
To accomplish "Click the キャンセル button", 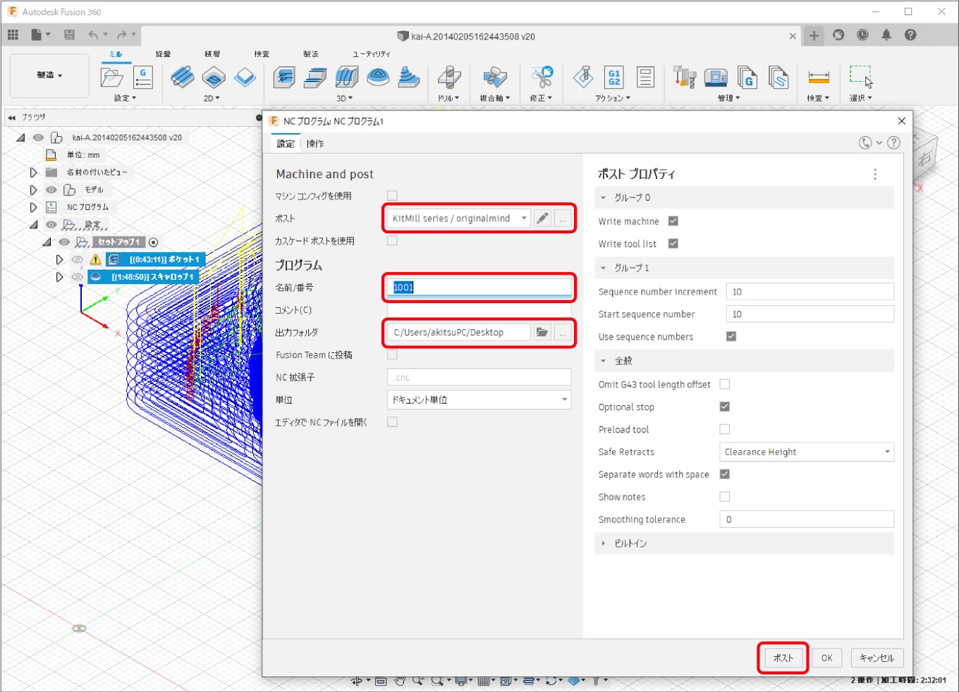I will pyautogui.click(x=876, y=657).
